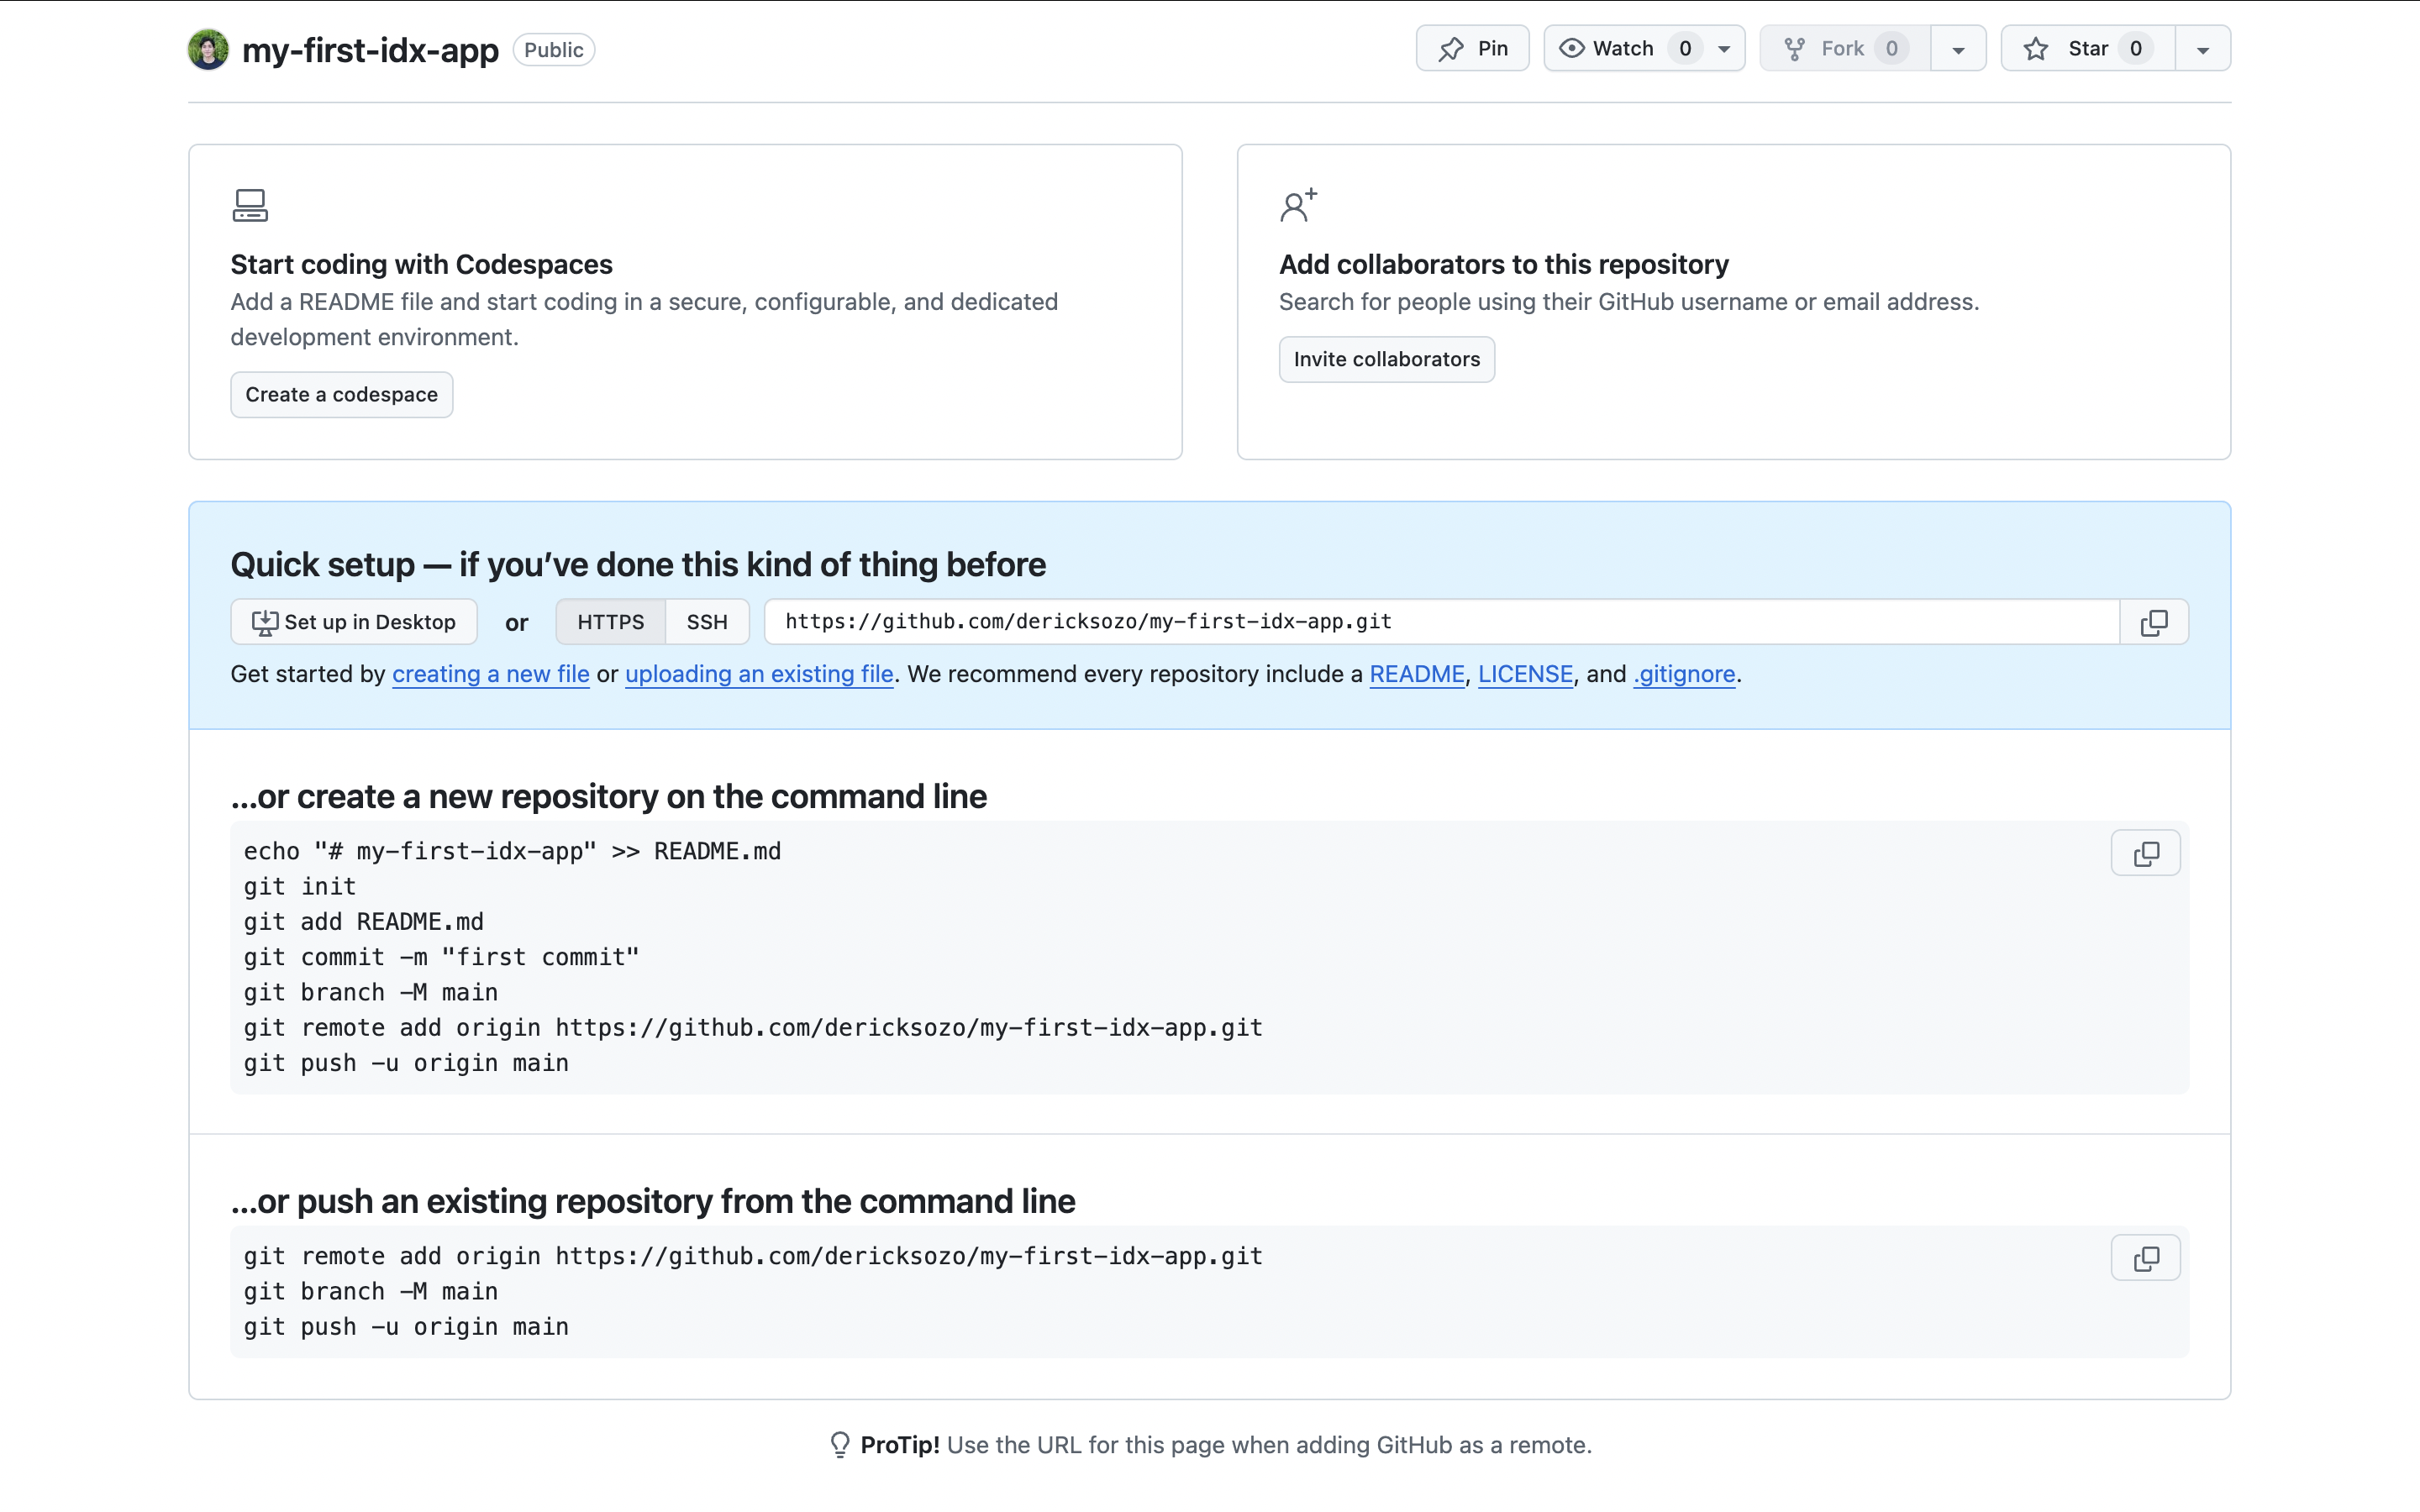Image resolution: width=2420 pixels, height=1512 pixels.
Task: Expand the Fork options dropdown arrow
Action: (1958, 49)
